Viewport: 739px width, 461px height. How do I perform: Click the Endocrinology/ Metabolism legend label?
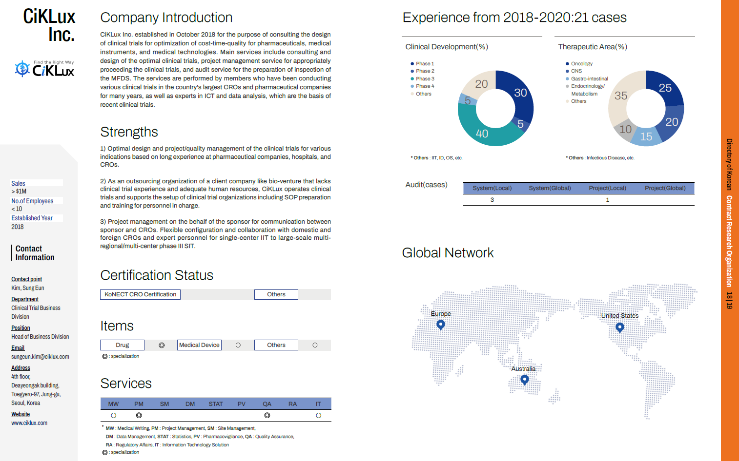click(588, 90)
